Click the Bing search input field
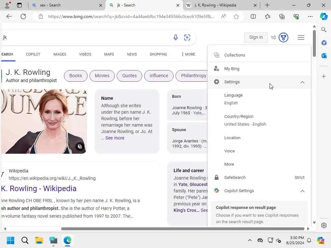This screenshot has width=331, height=248. point(85,37)
